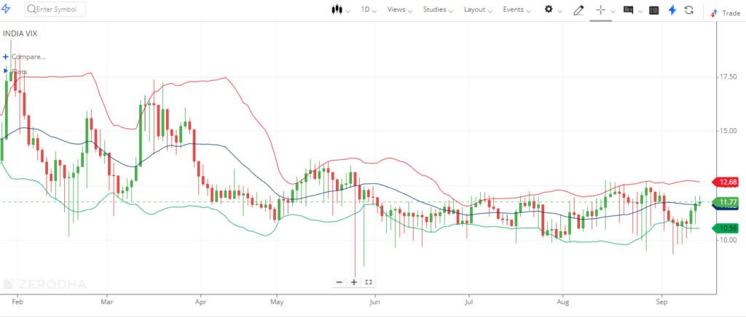Expand the arrow next to settings gear
Viewport: 746px width, 317px height.
[x=559, y=11]
